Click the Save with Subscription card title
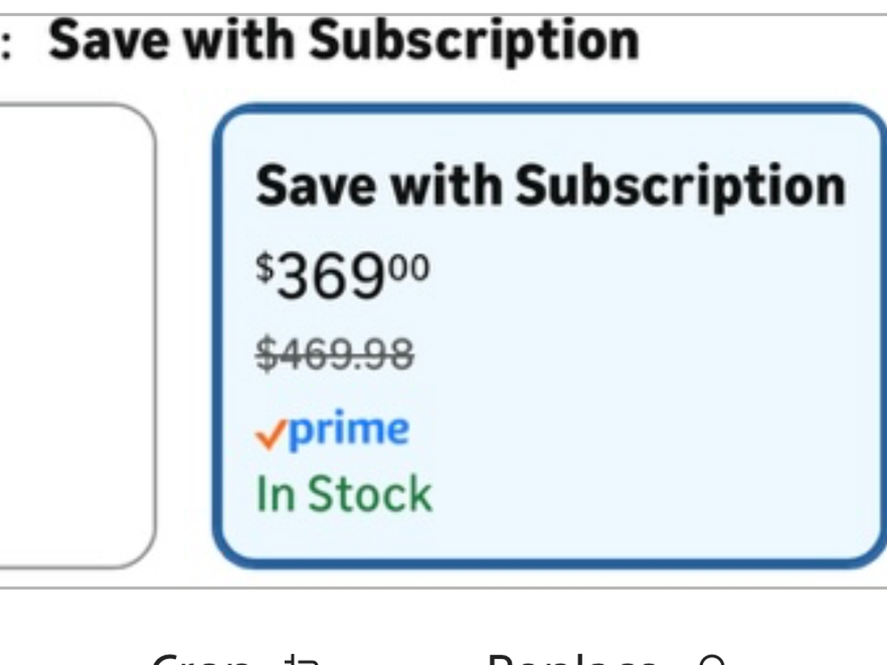 [x=550, y=185]
